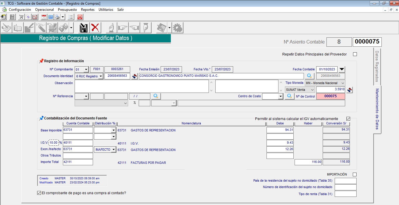Switch to the Datos Registrados tab
The height and width of the screenshot is (205, 399).
click(377, 66)
